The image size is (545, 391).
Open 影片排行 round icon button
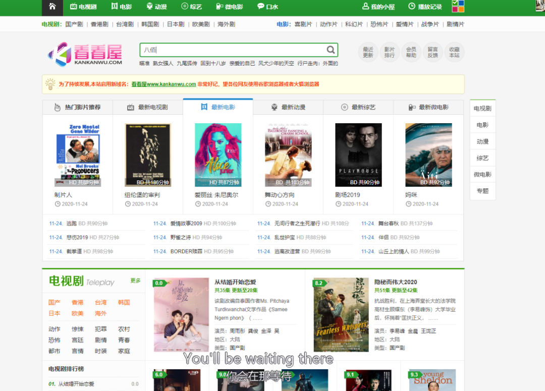pos(389,52)
